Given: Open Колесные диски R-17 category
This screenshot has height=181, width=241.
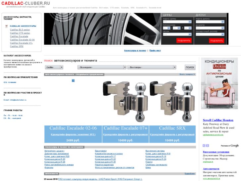Looking at the screenshot, I should [x=105, y=156].
